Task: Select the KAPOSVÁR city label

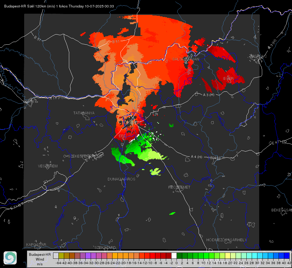Action: click(x=36, y=244)
